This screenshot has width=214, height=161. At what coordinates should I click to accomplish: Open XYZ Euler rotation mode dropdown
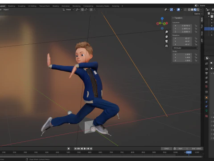(x=185, y=48)
